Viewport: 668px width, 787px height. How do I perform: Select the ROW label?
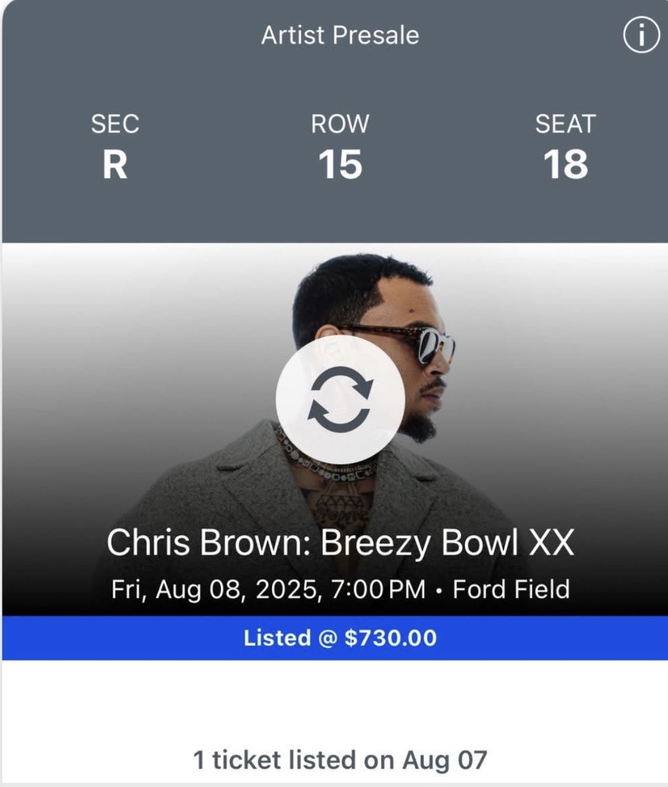pos(340,124)
